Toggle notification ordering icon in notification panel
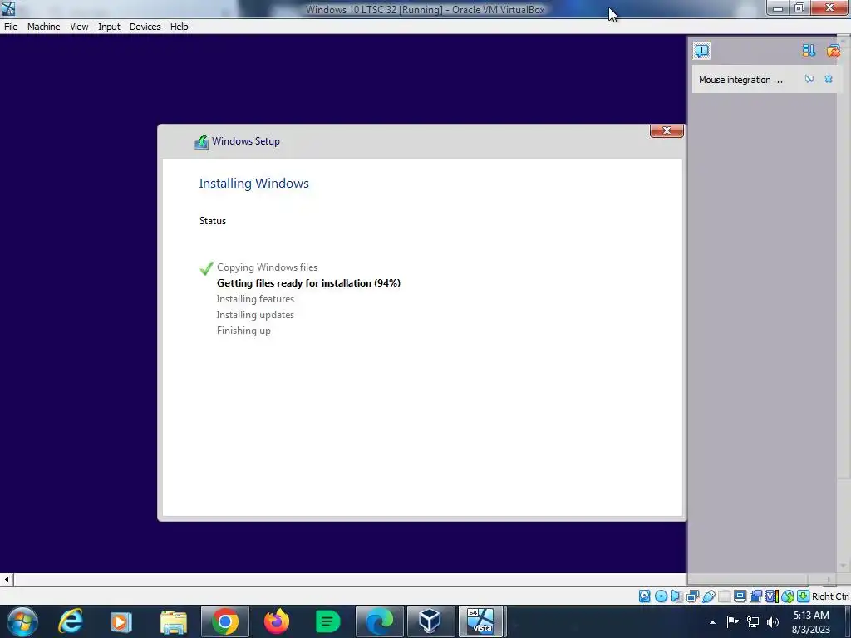851x638 pixels. [809, 51]
